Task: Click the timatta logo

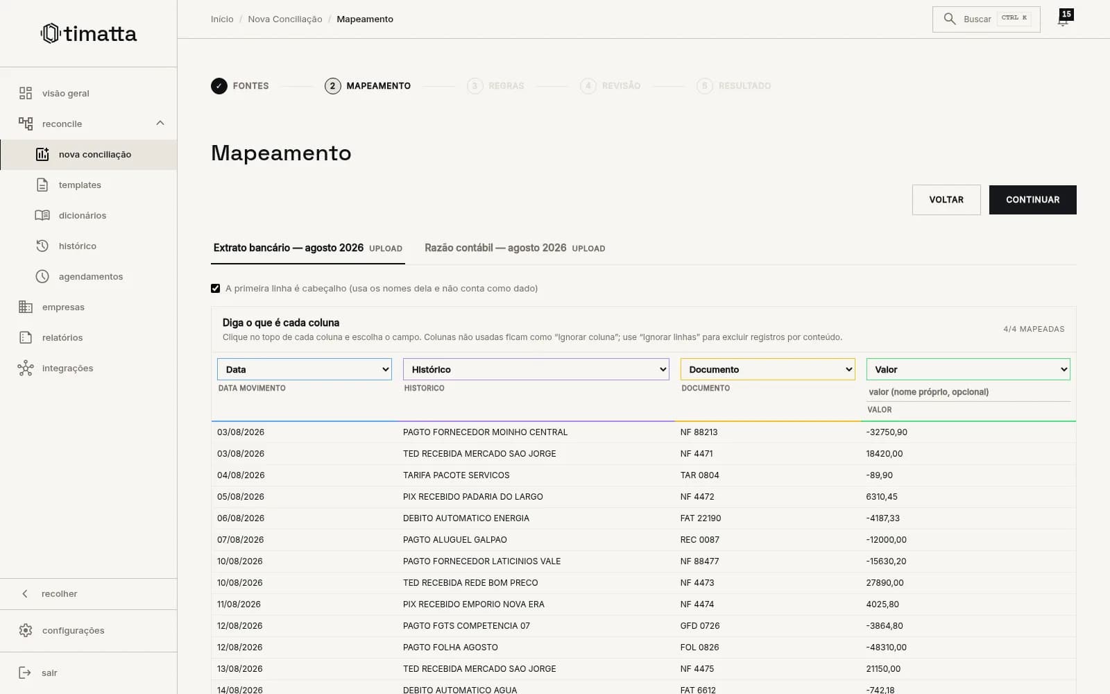Action: [89, 33]
